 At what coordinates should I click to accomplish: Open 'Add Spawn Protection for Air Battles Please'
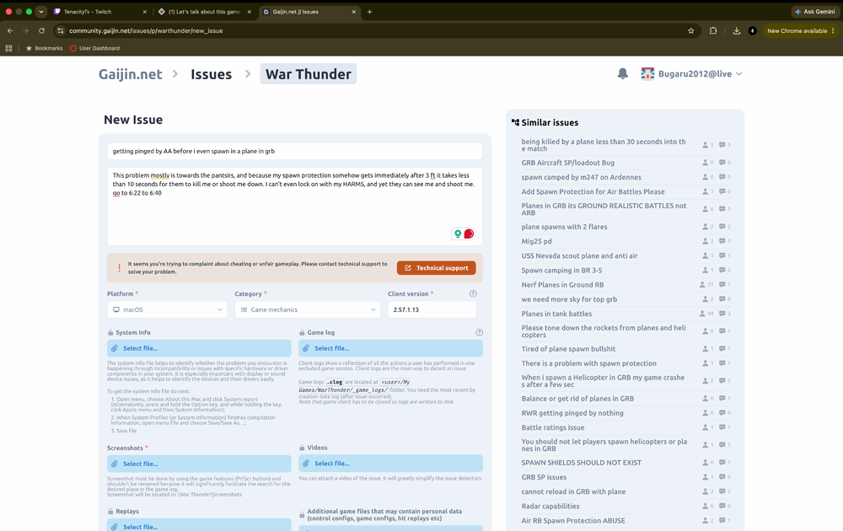point(593,191)
